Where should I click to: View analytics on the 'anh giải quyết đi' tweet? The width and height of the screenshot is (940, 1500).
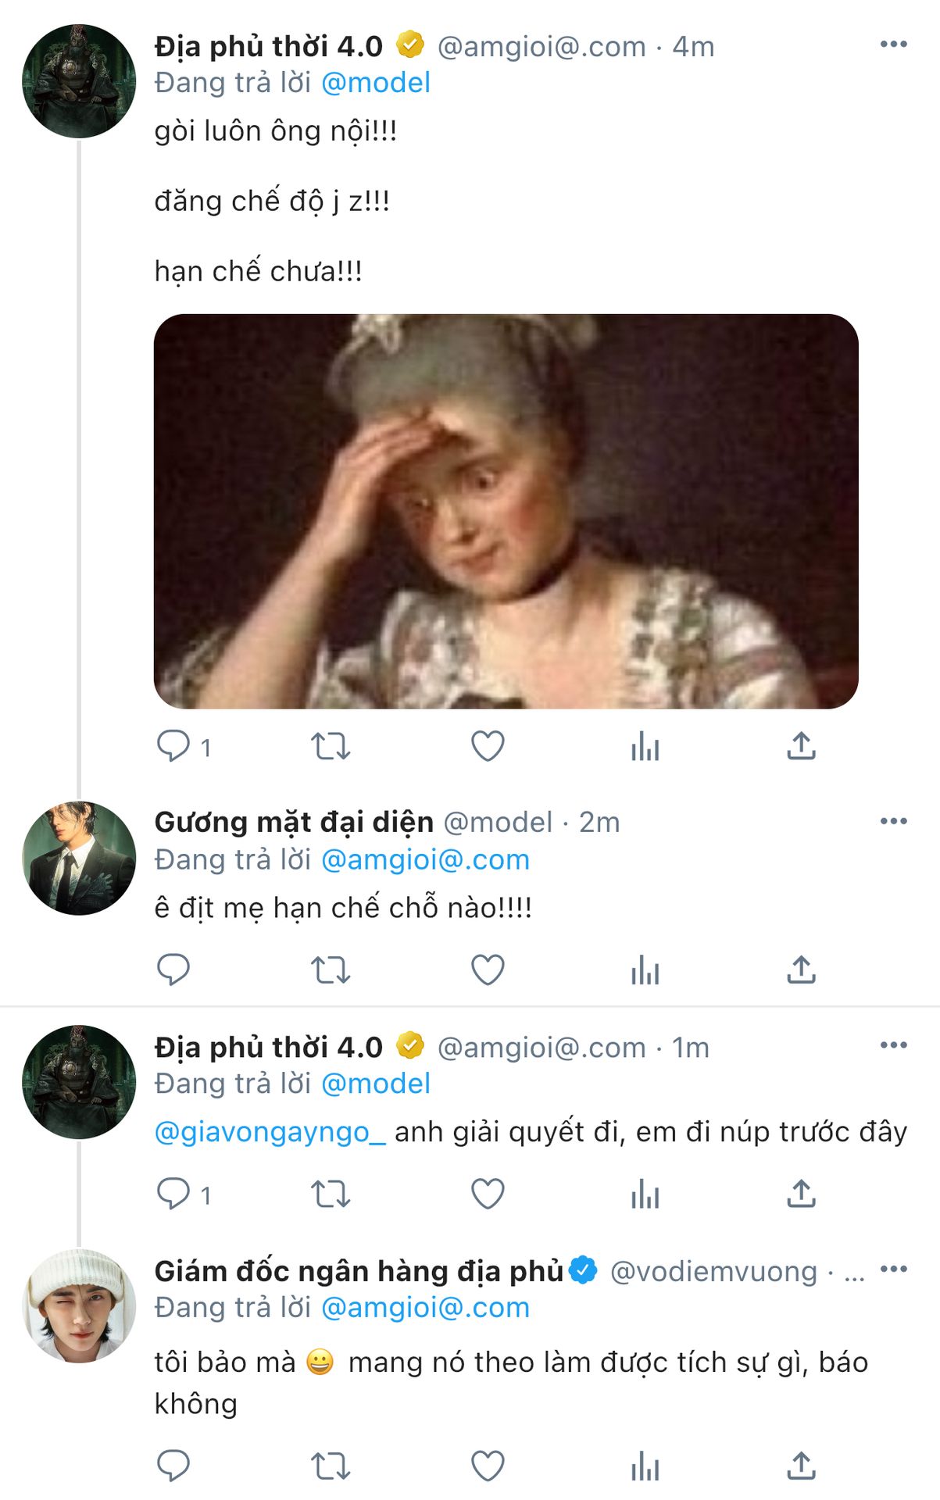[x=645, y=1194]
